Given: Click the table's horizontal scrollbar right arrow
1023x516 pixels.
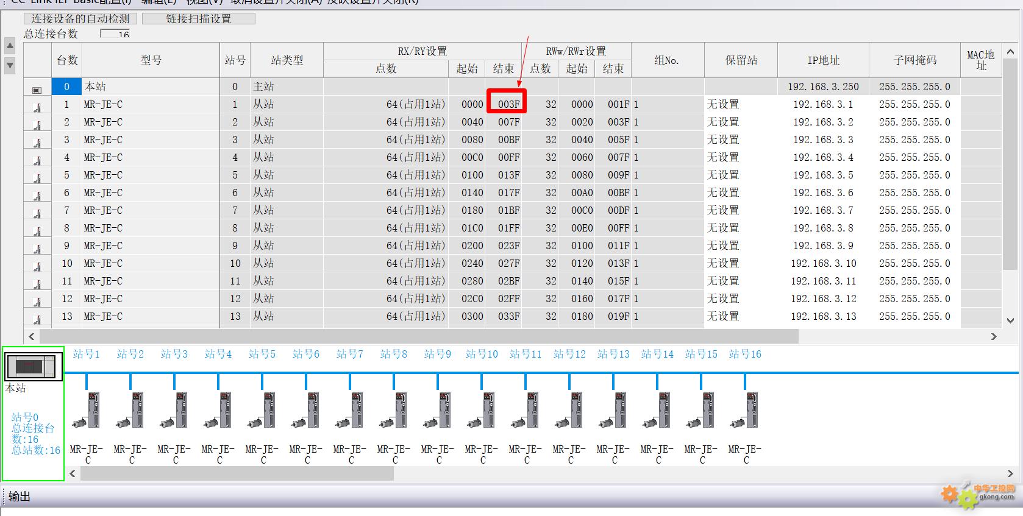Looking at the screenshot, I should pyautogui.click(x=994, y=336).
